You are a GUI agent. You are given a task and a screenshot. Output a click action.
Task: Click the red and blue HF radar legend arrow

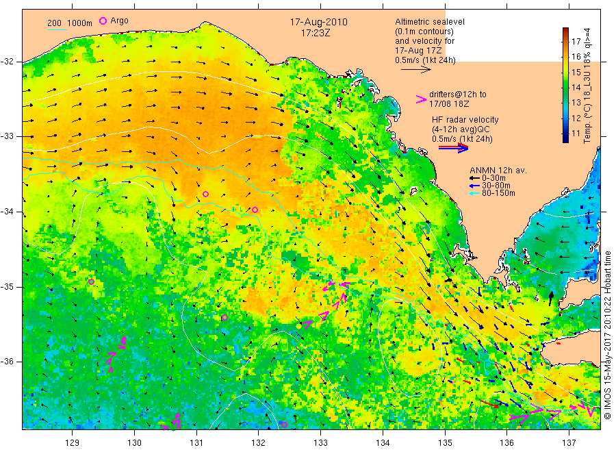454,148
